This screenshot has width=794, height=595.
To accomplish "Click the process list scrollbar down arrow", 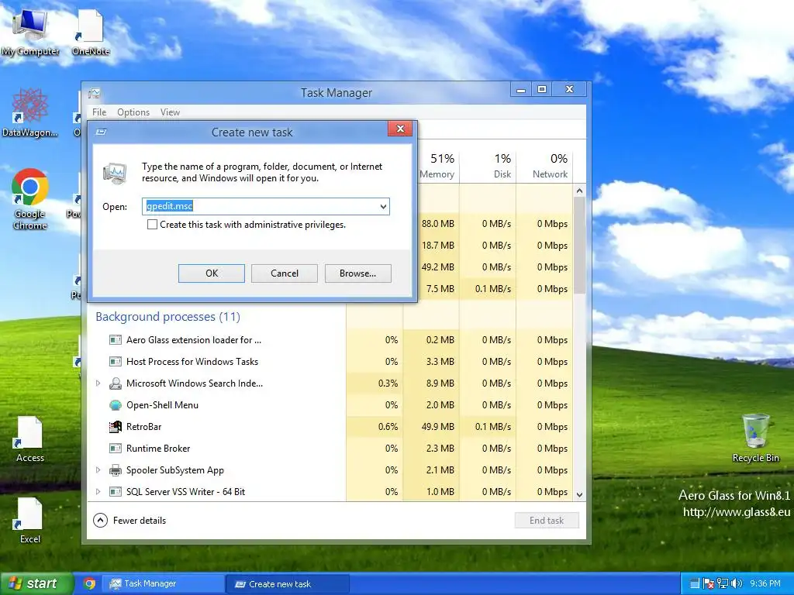I will pyautogui.click(x=579, y=495).
